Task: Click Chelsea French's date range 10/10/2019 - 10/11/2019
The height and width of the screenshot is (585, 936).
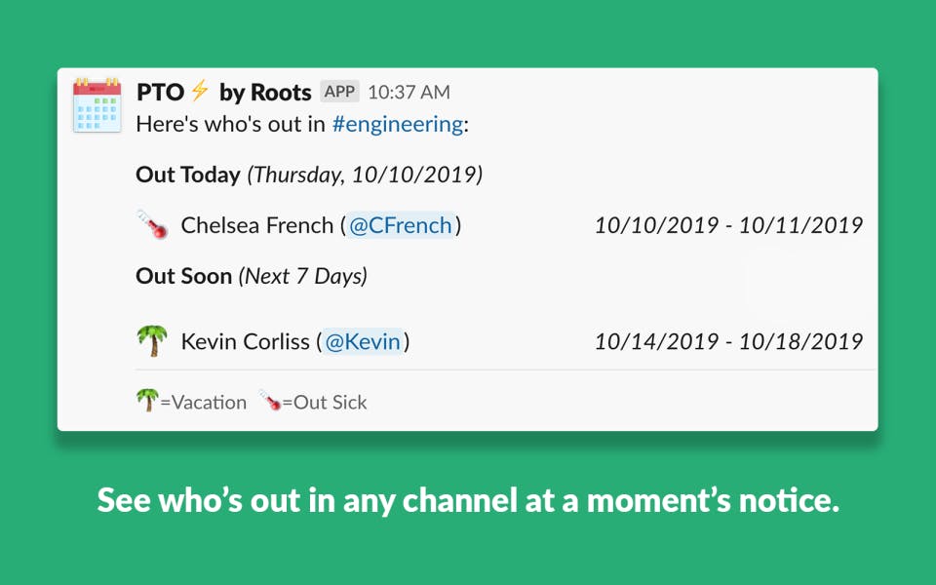Action: click(x=728, y=226)
